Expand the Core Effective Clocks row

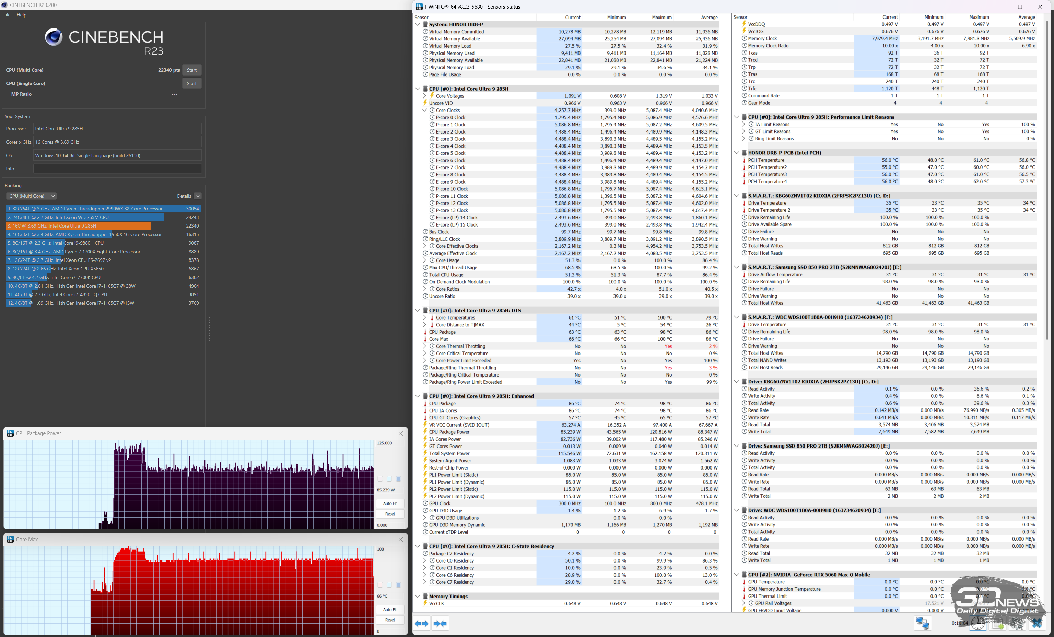click(424, 246)
